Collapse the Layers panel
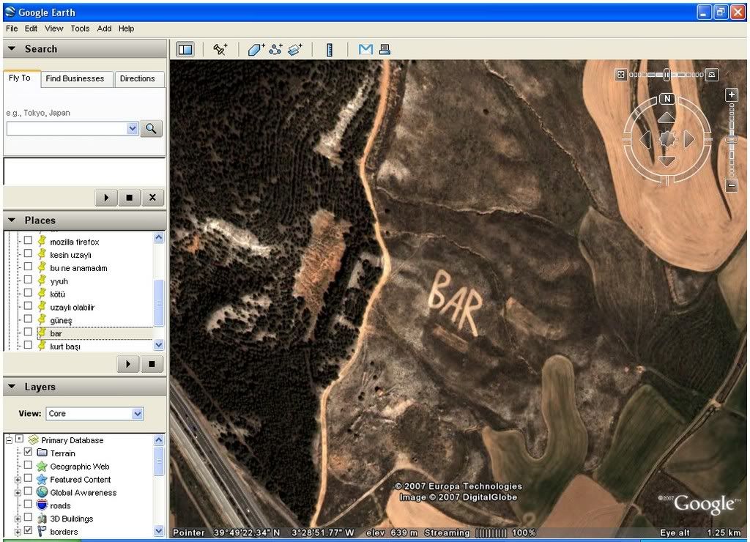 click(x=12, y=387)
